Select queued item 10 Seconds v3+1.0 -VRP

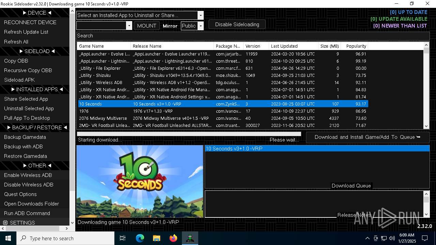[317, 149]
